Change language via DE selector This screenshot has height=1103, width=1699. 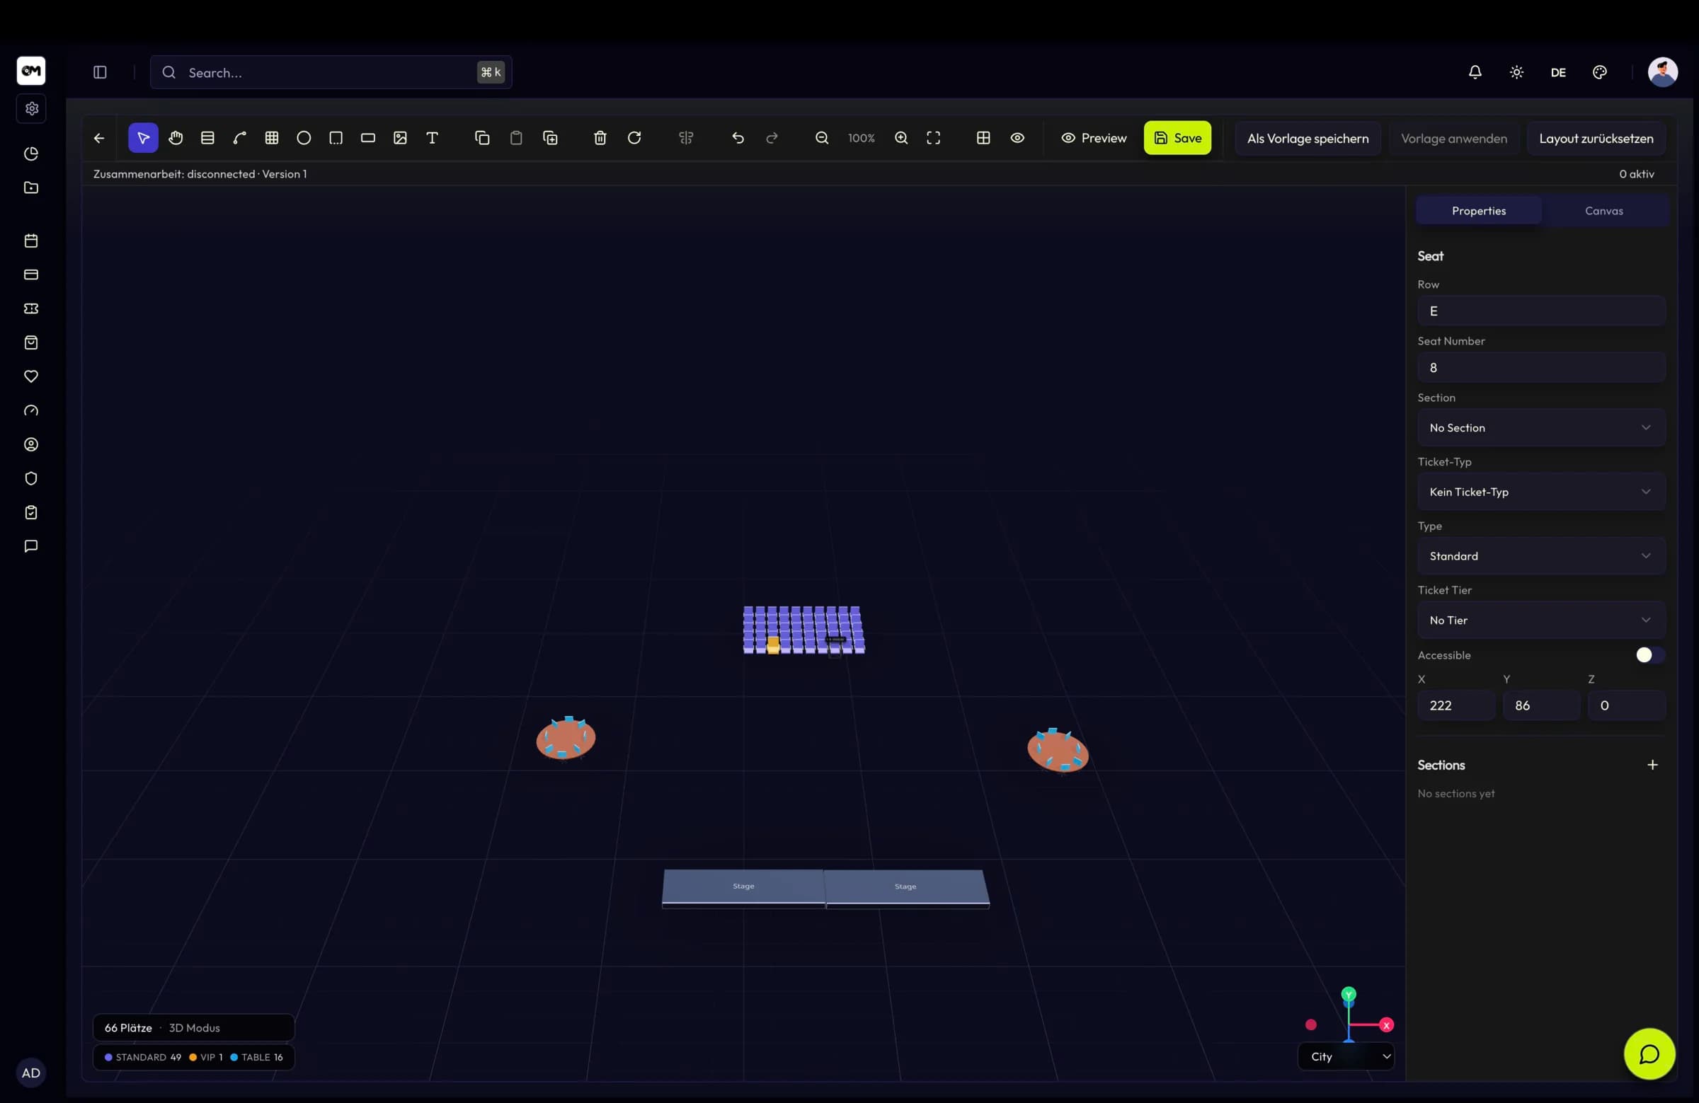coord(1558,72)
